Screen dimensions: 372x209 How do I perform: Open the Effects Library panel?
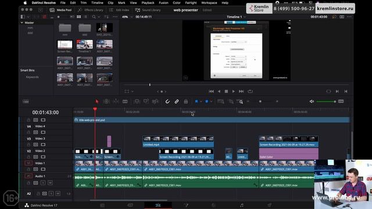tap(91, 10)
